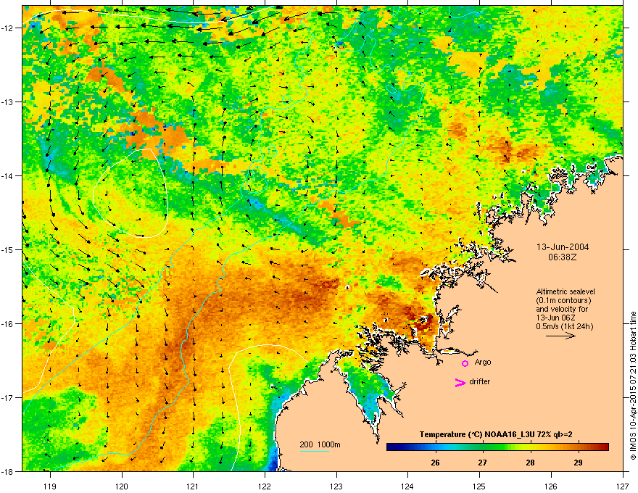Click the longitude axis label 119
The image size is (638, 493).
click(x=50, y=486)
